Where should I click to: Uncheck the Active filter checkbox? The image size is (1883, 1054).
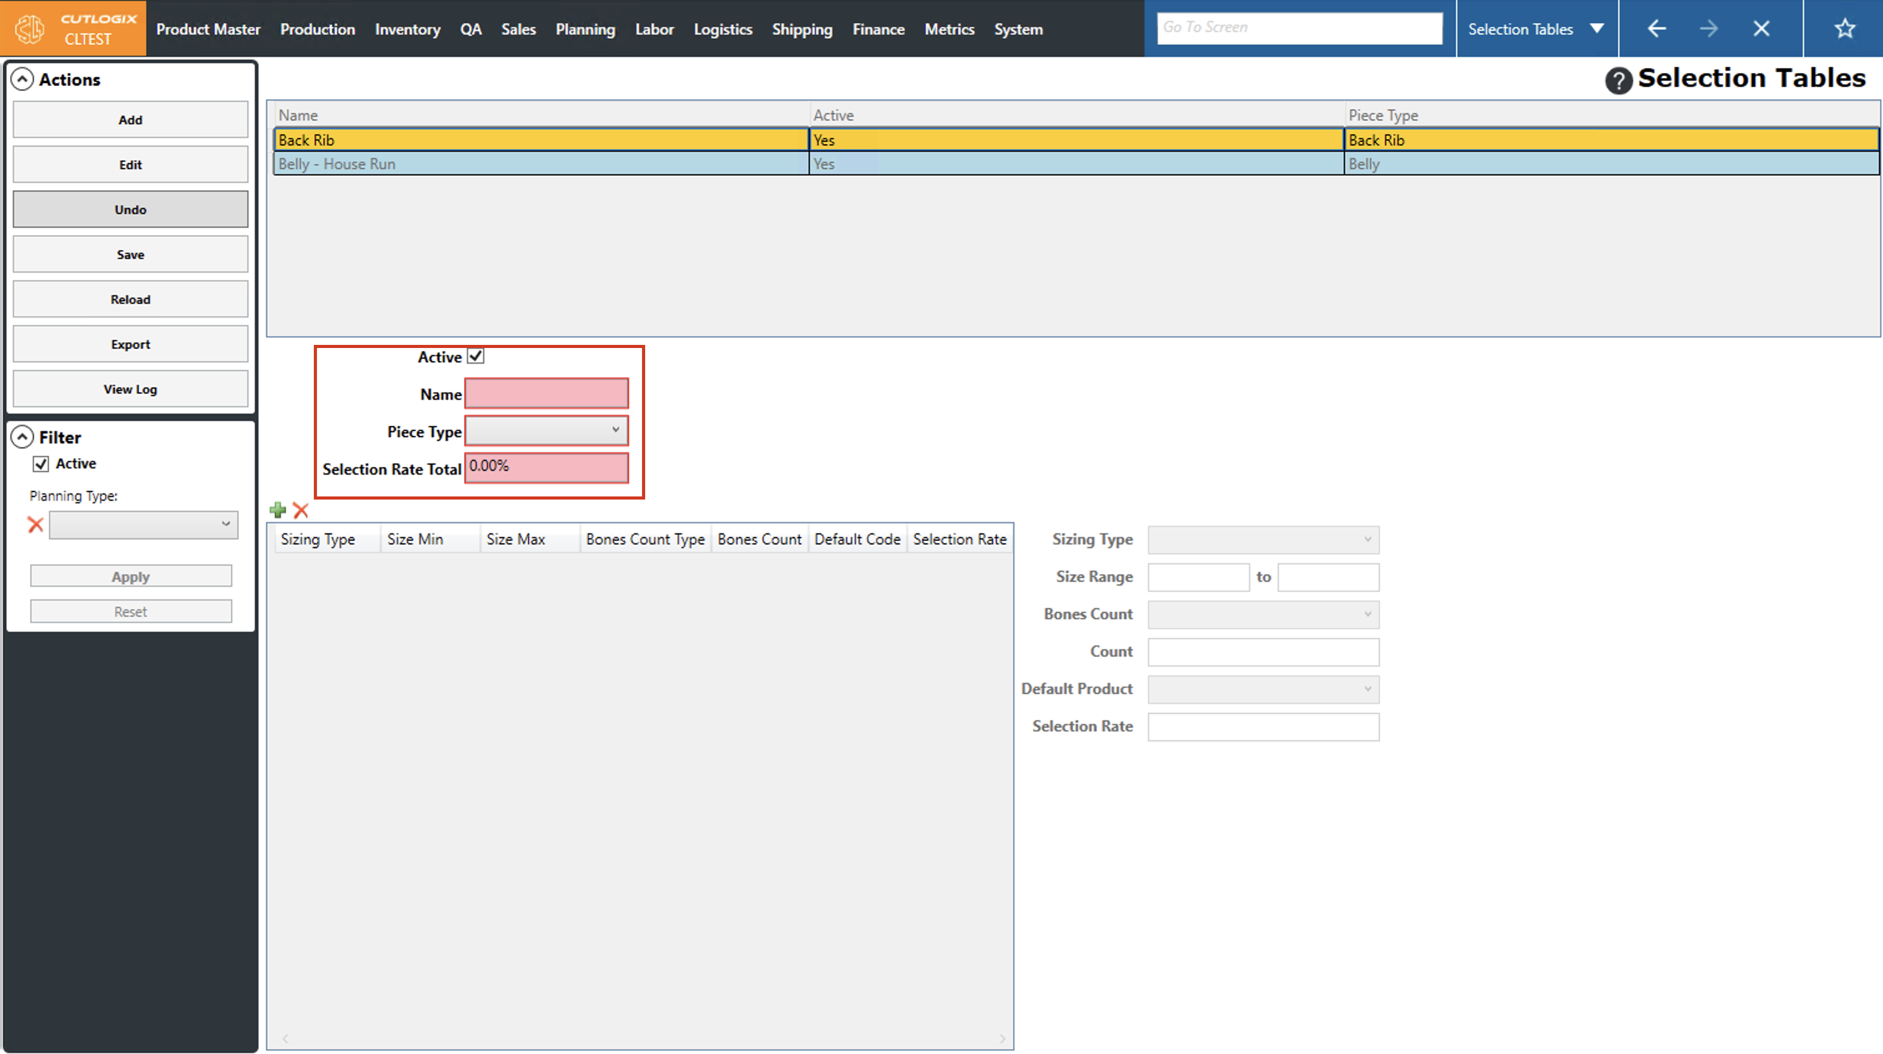click(x=41, y=463)
